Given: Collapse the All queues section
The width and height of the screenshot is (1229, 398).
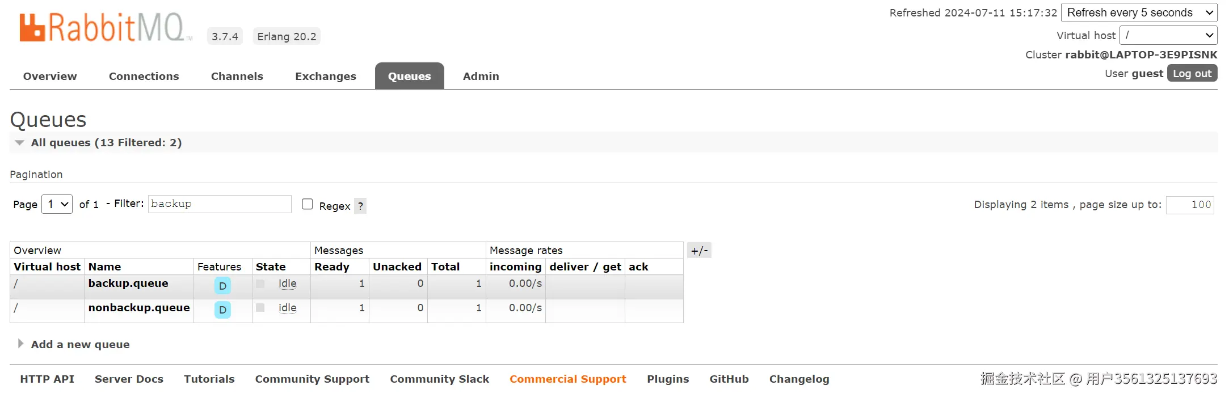Looking at the screenshot, I should point(20,143).
